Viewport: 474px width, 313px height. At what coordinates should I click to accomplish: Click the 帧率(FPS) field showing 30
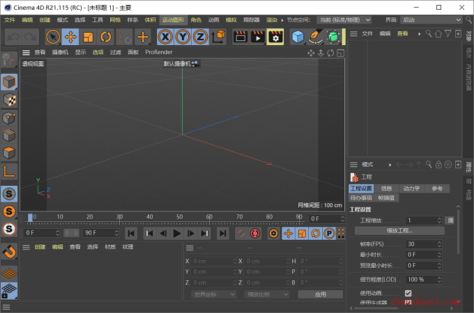[424, 244]
